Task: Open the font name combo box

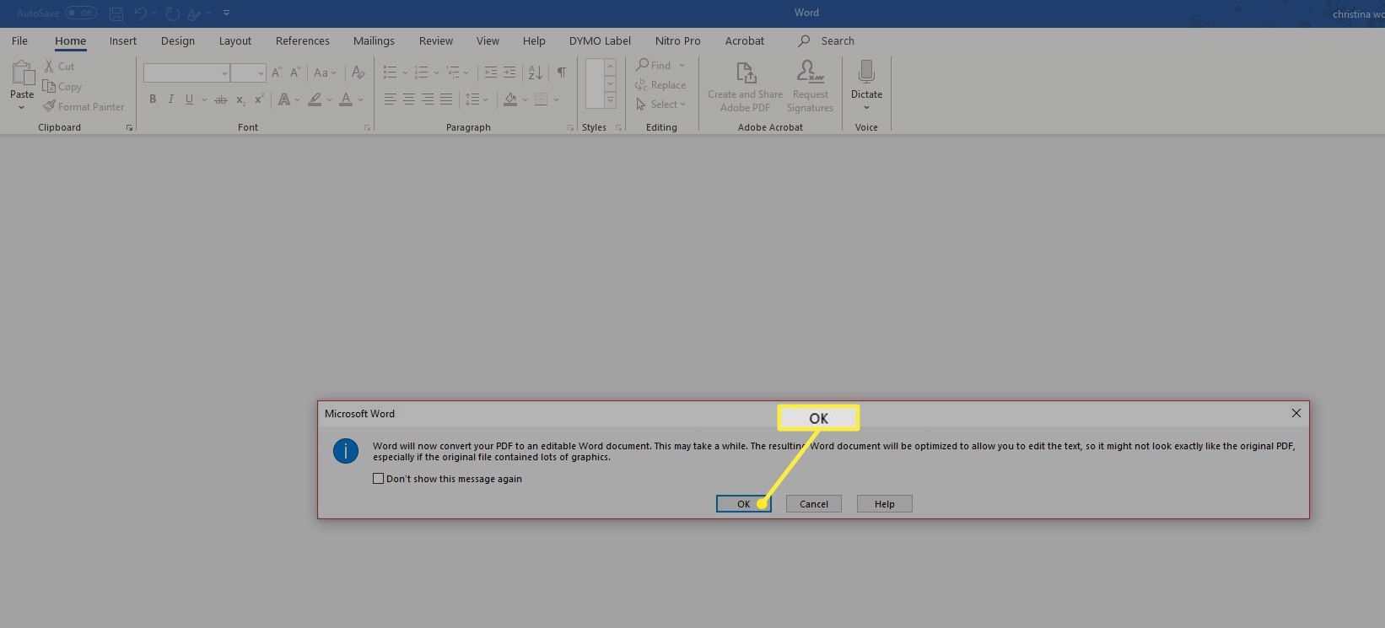Action: pyautogui.click(x=186, y=73)
